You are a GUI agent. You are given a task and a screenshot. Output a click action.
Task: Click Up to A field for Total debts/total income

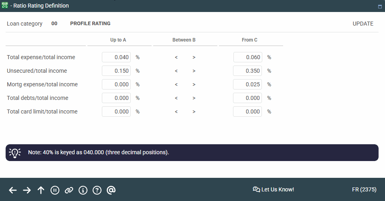(116, 98)
